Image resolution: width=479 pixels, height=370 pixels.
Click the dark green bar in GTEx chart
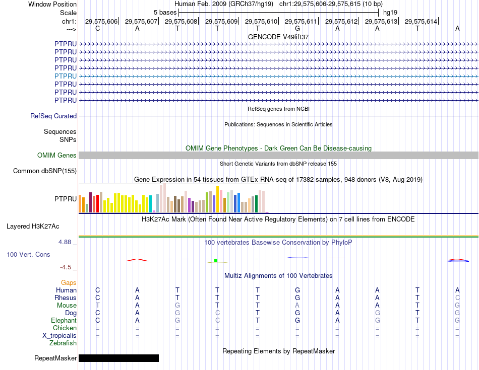tap(256, 204)
